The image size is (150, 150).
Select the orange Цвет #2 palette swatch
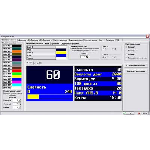coord(17,51)
